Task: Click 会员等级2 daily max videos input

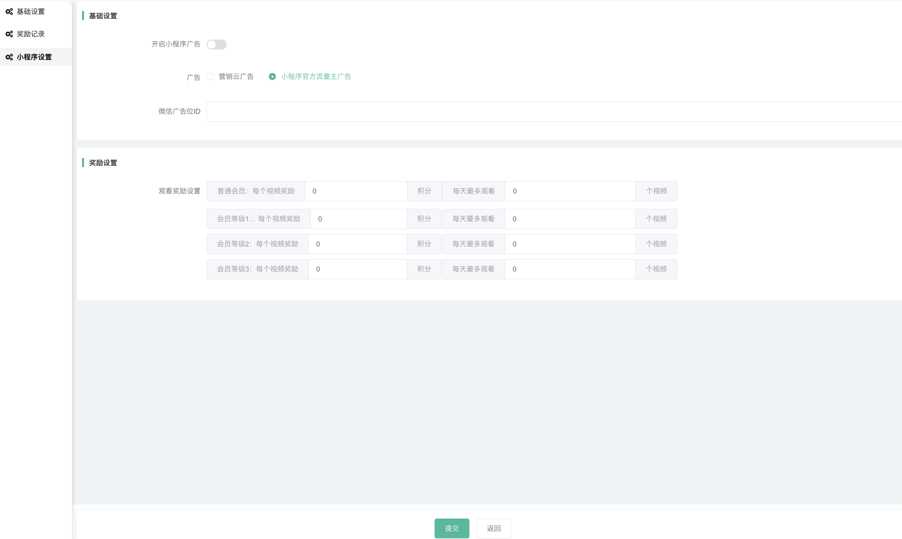Action: 570,244
